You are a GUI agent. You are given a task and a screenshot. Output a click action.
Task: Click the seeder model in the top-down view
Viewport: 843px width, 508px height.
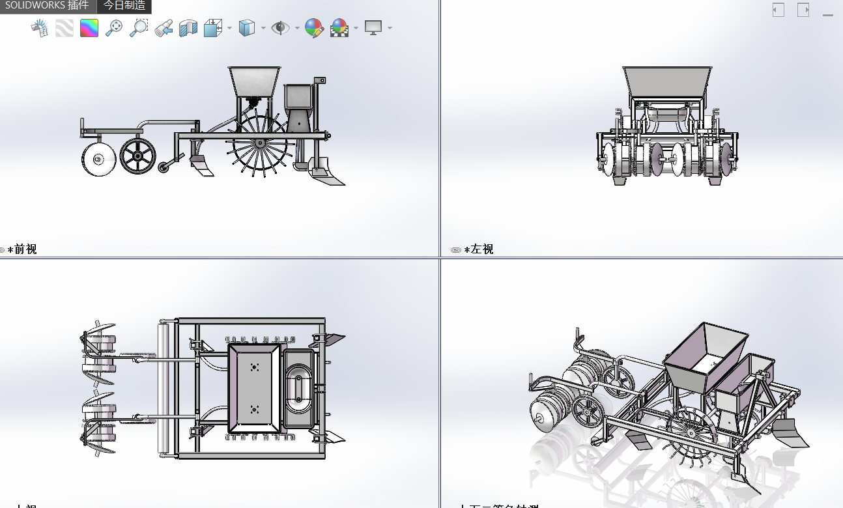point(213,388)
